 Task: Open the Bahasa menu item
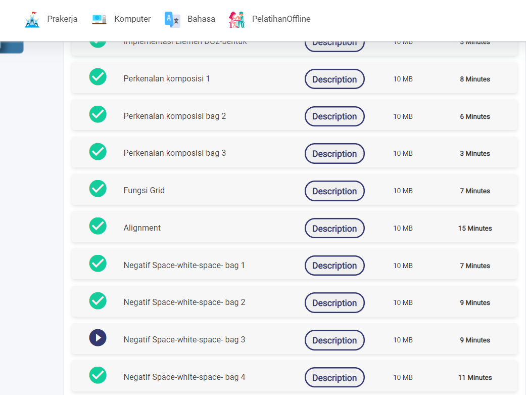click(x=201, y=19)
